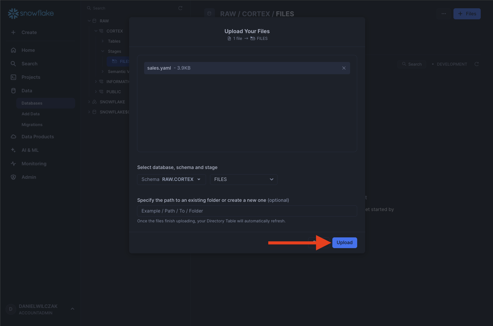
Task: Click the Projects terminal icon
Action: (13, 77)
